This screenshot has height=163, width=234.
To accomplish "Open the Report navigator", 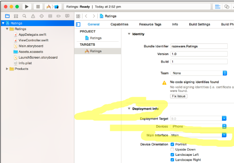I will 67,16.
